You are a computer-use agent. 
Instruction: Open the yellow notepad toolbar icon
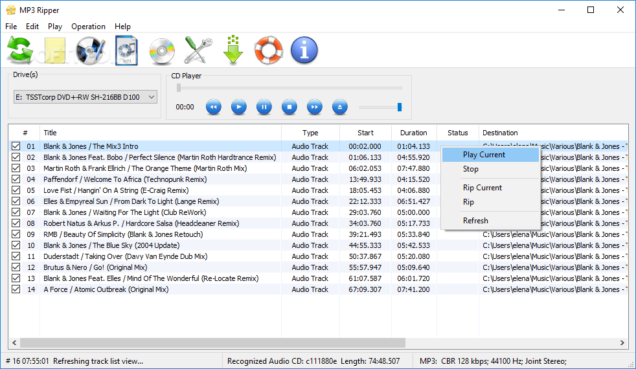click(55, 50)
